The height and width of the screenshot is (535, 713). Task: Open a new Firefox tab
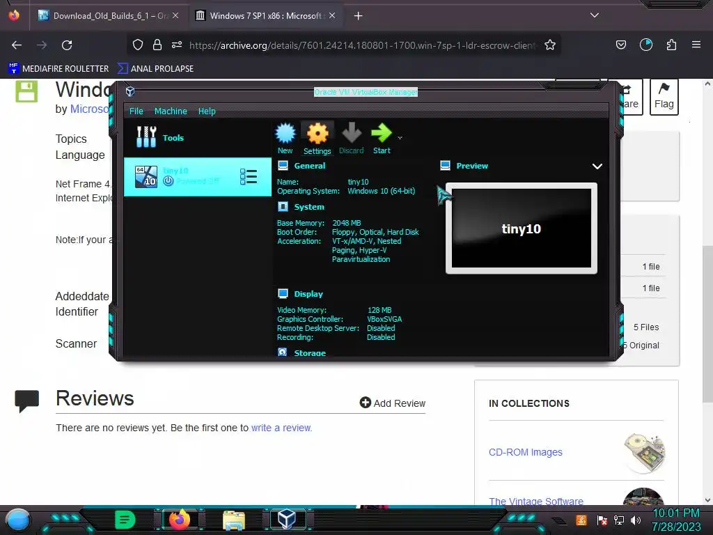359,16
